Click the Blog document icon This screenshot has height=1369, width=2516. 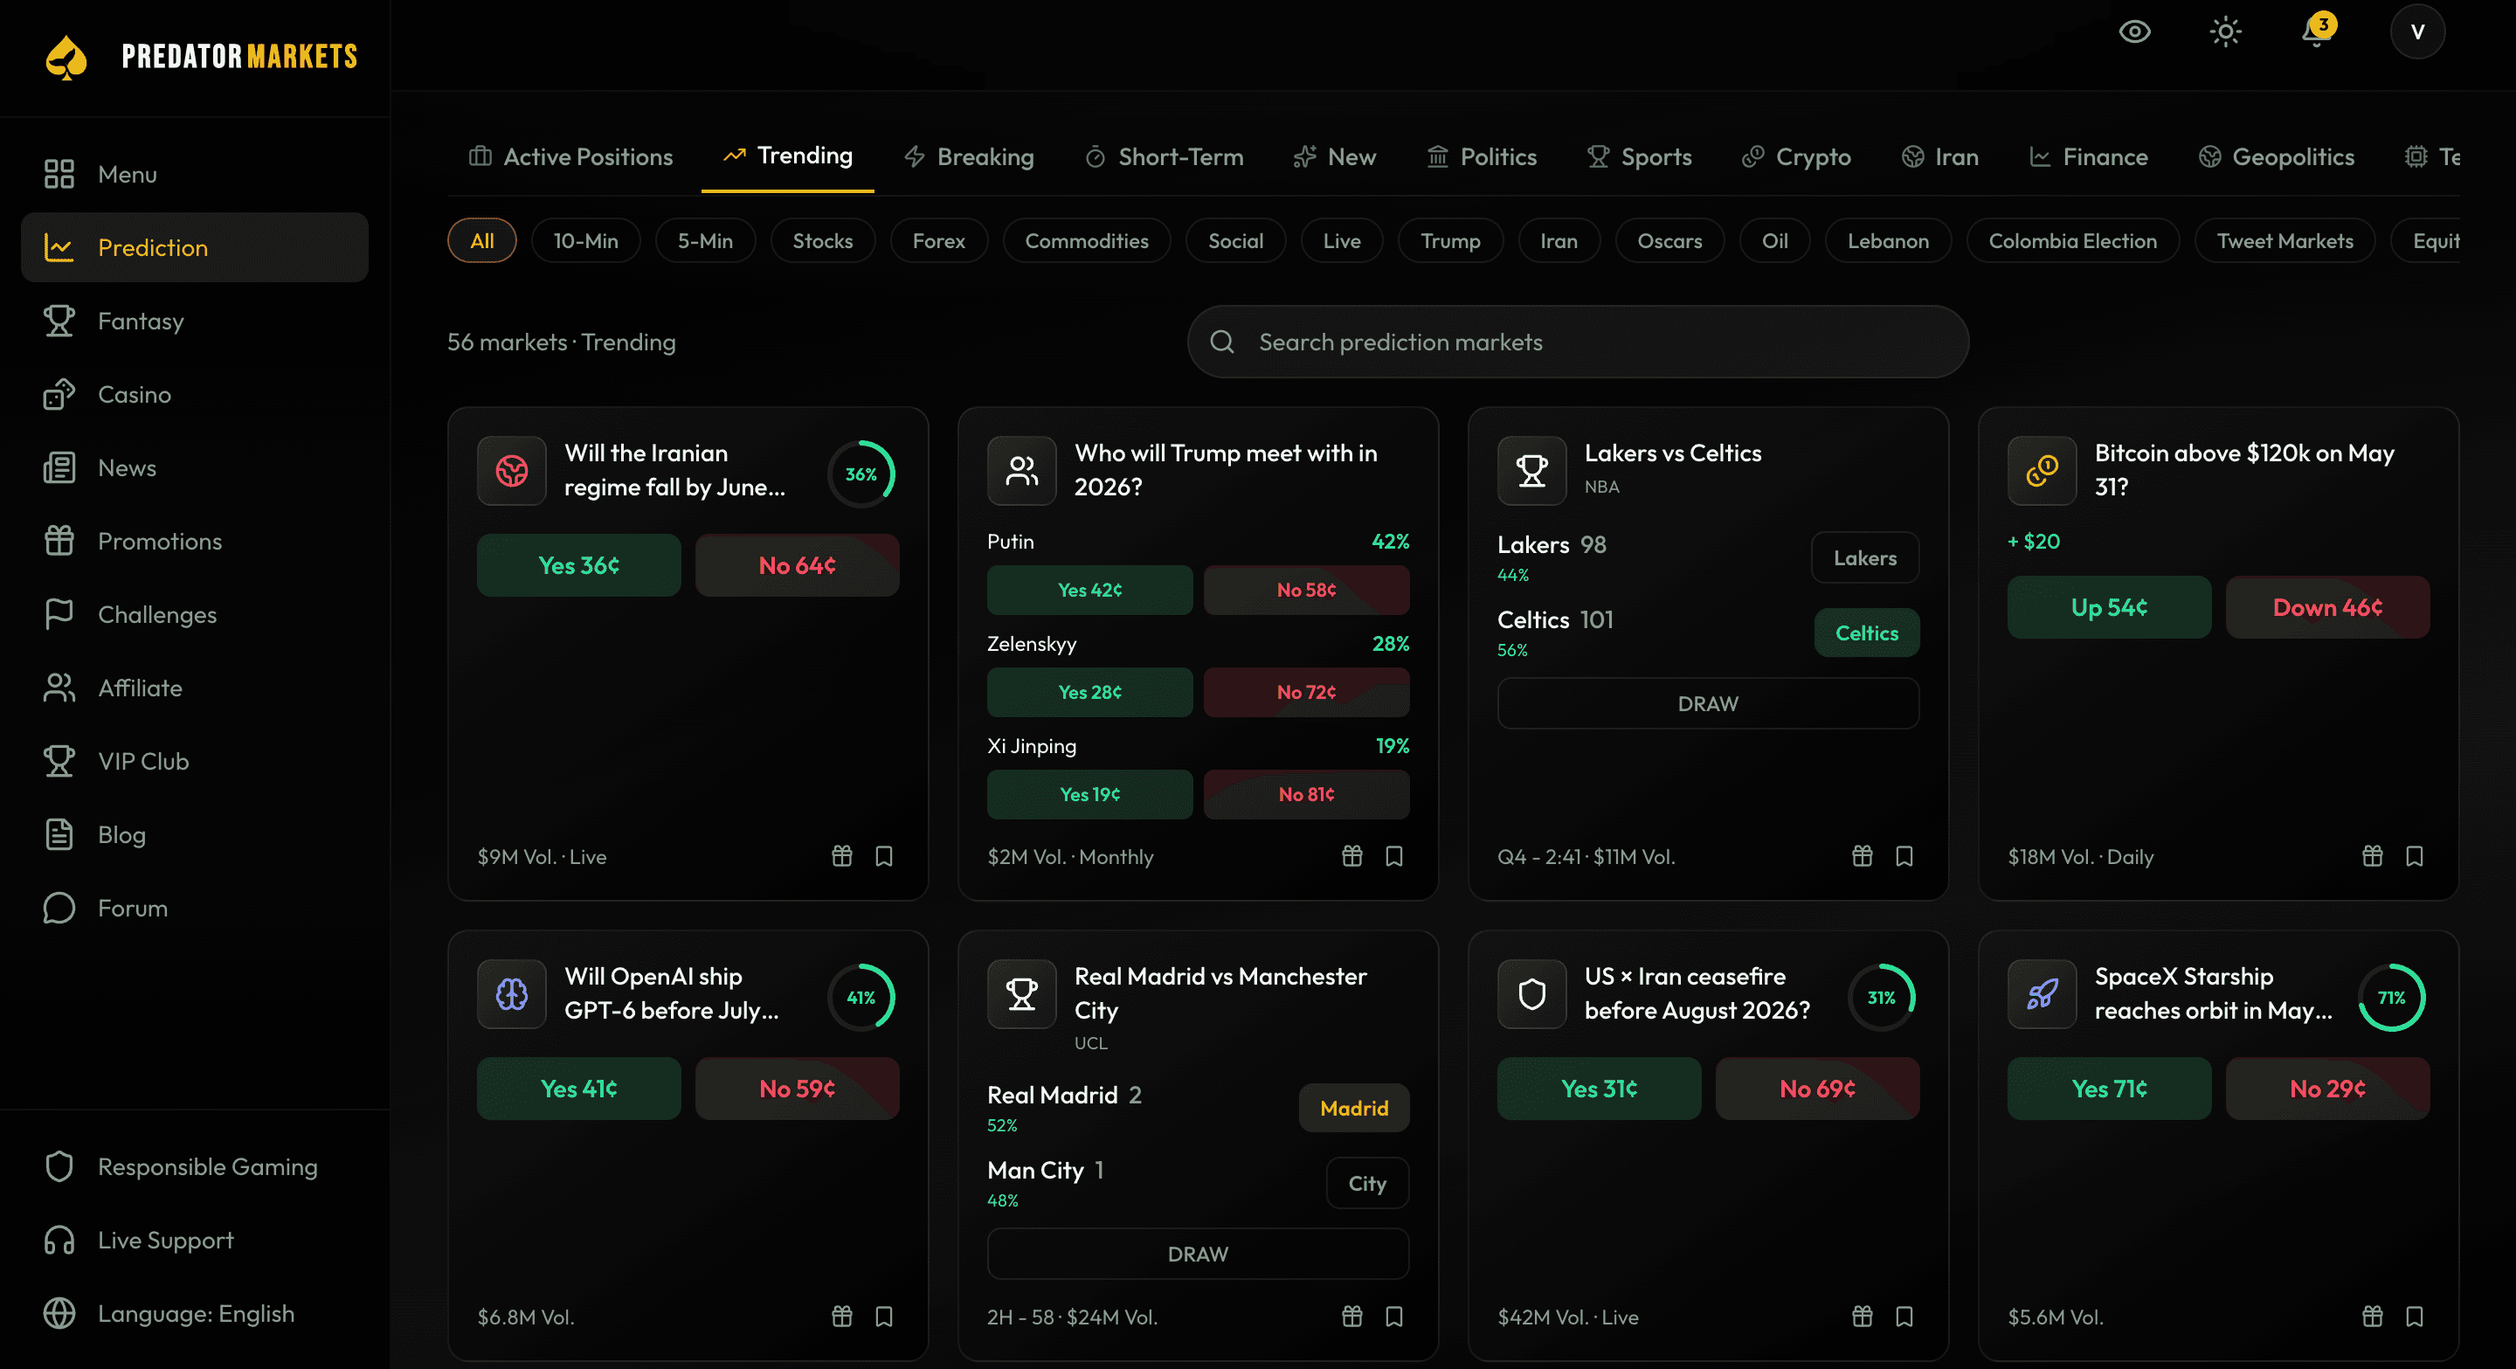click(x=59, y=834)
